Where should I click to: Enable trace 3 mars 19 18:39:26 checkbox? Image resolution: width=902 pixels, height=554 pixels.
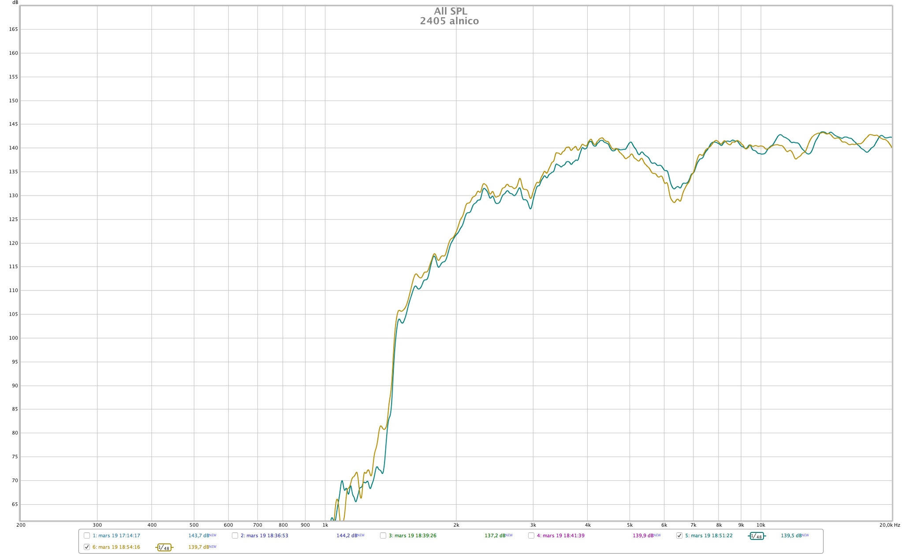tap(383, 535)
